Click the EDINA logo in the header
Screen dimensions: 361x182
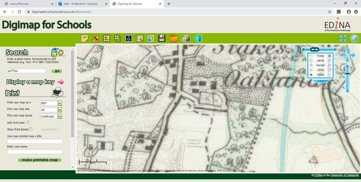338,25
